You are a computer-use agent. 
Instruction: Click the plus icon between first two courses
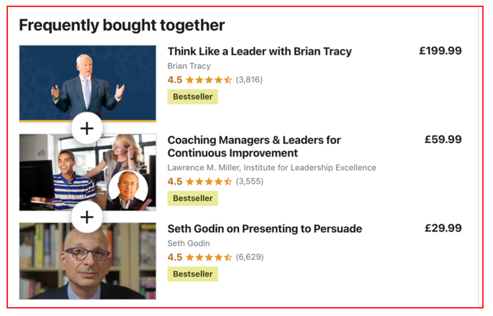87,129
